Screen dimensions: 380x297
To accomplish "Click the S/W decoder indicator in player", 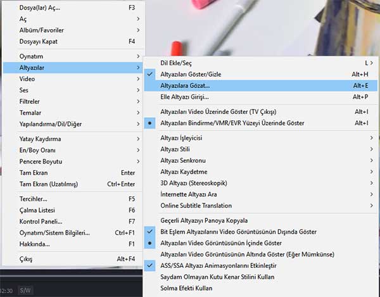I will tap(25, 290).
